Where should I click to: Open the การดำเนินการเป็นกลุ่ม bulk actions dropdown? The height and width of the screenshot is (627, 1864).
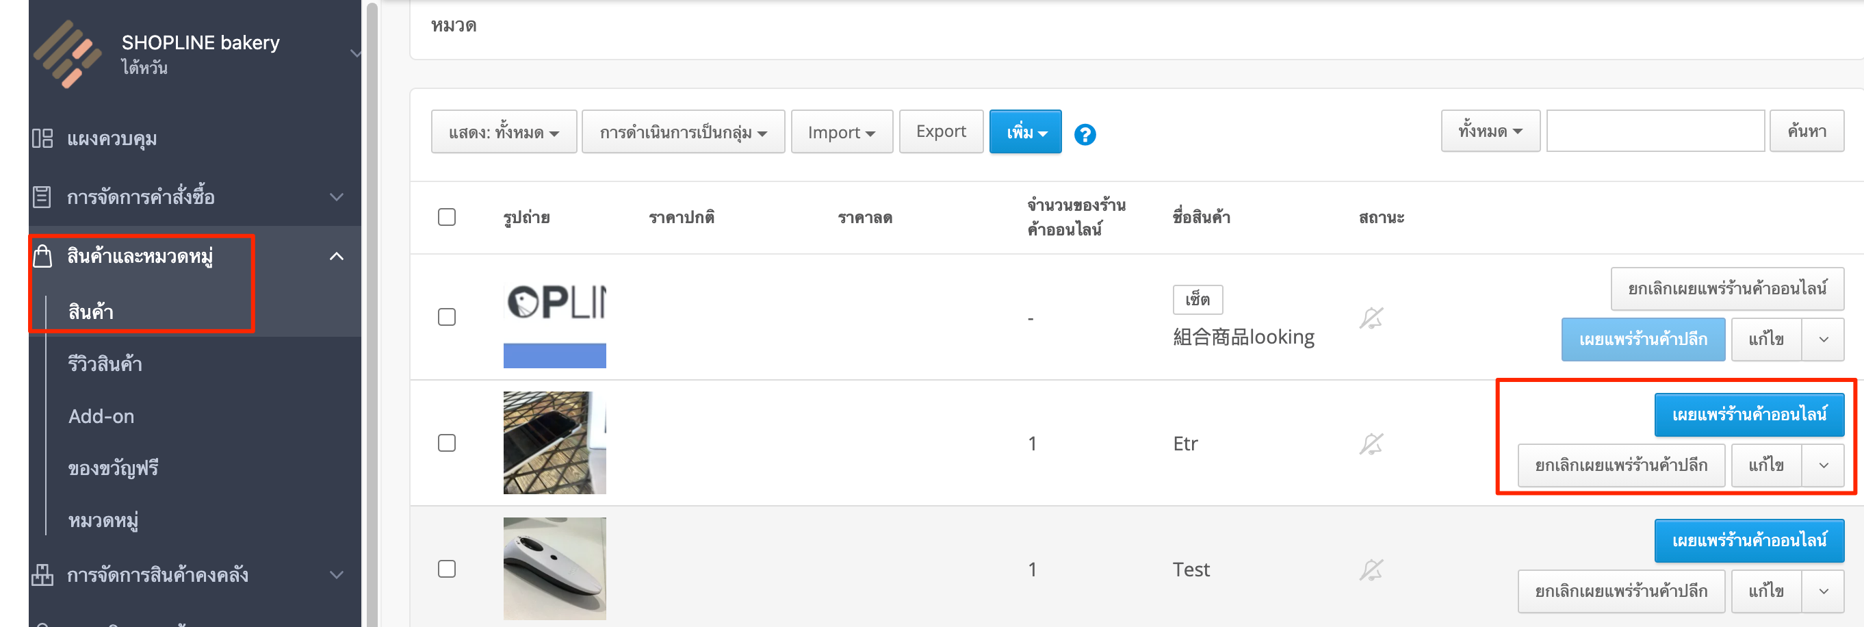pyautogui.click(x=683, y=132)
